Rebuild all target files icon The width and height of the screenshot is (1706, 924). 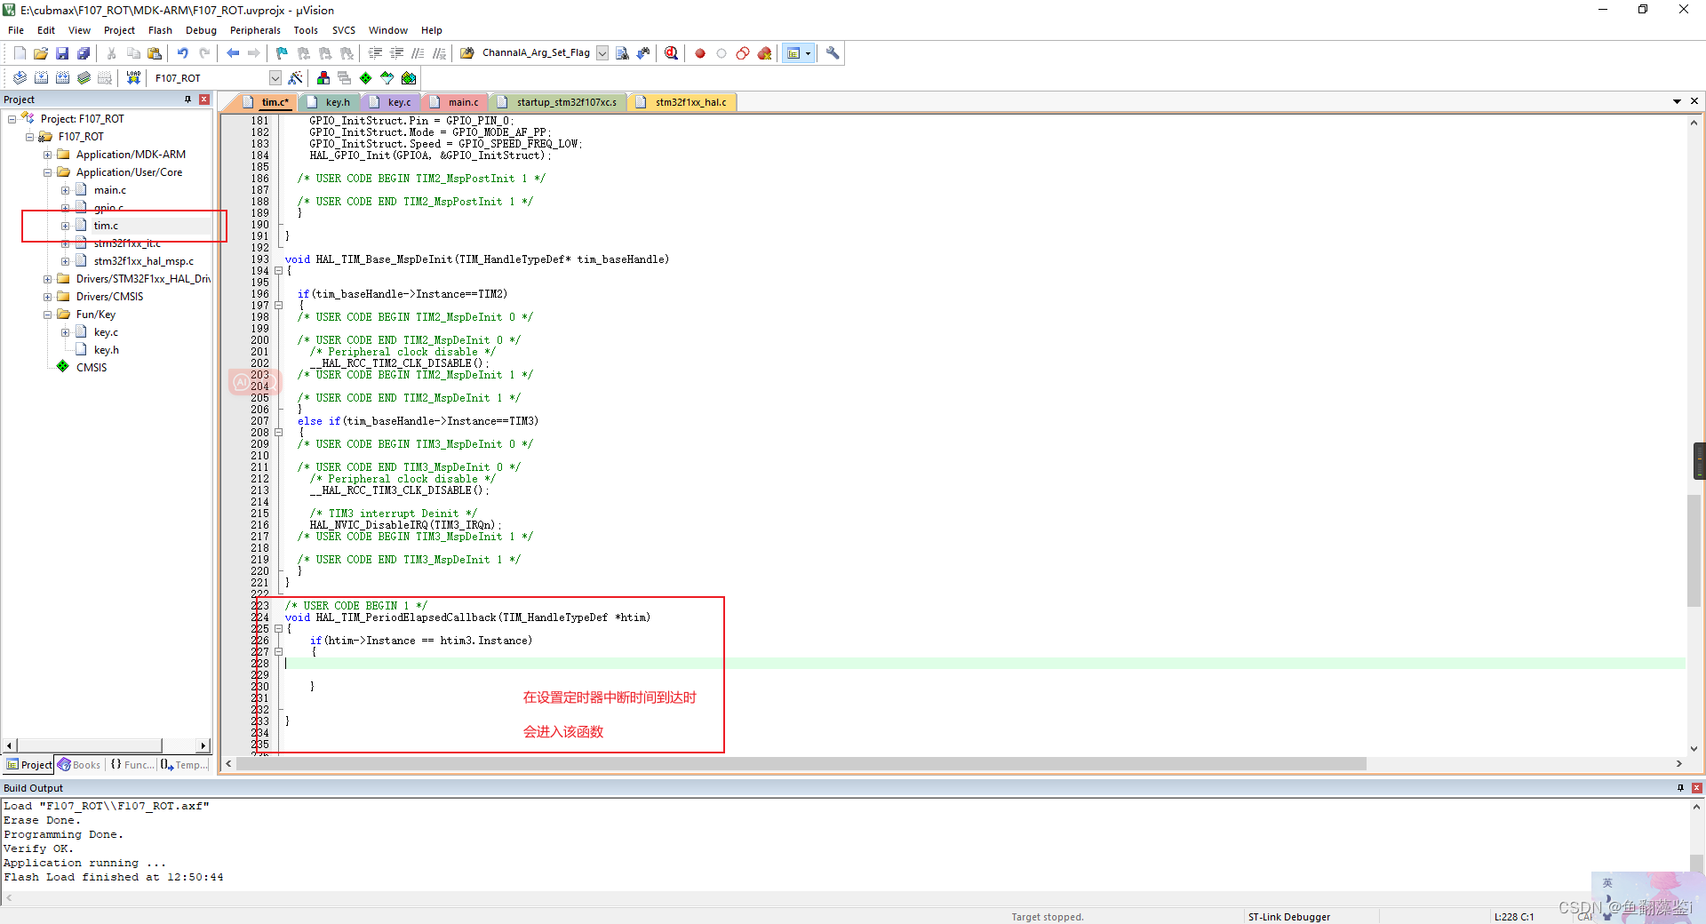[x=62, y=78]
